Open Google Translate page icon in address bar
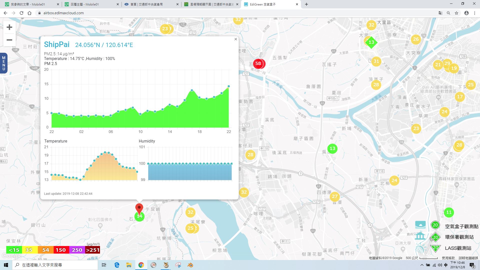480x270 pixels. [440, 13]
